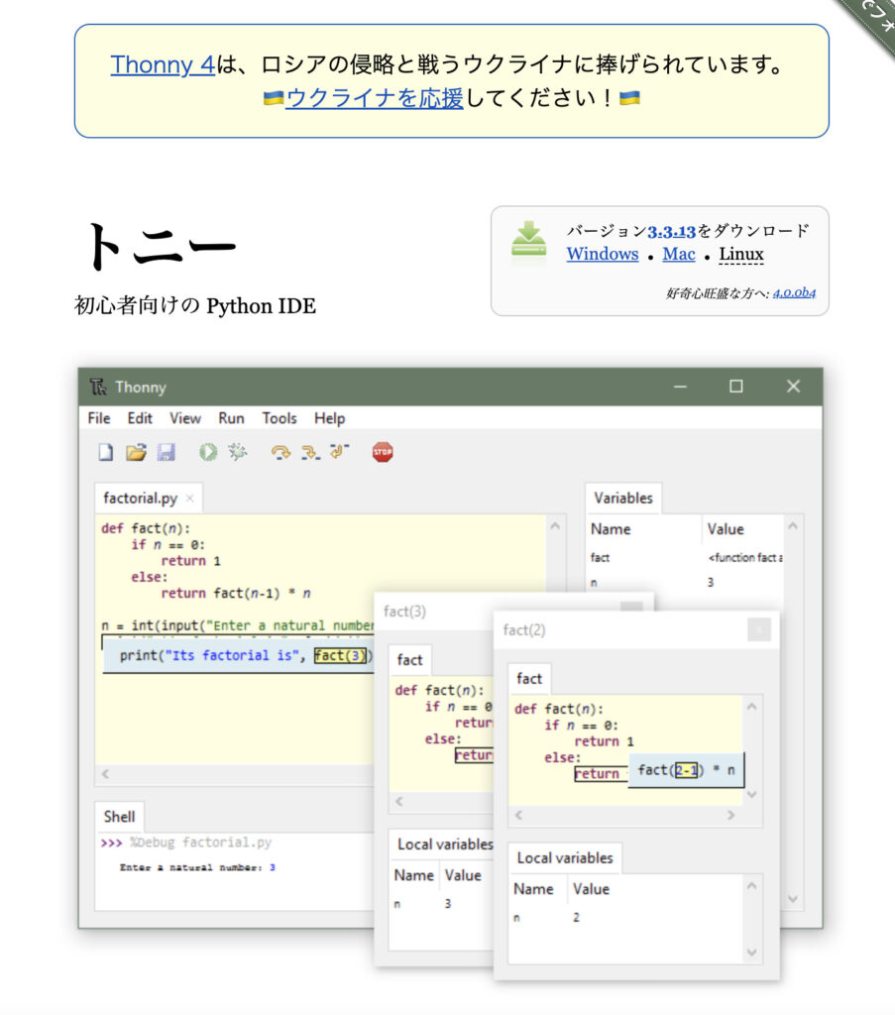Open the version 3.3.13 link
Viewport: 895px width, 1015px height.
(x=671, y=231)
